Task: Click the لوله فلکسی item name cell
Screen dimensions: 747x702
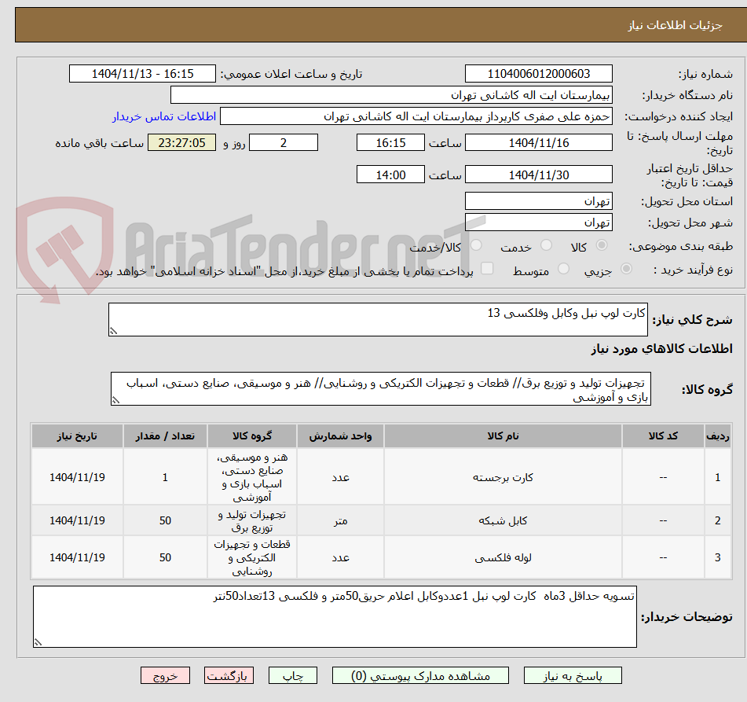Action: pos(503,557)
